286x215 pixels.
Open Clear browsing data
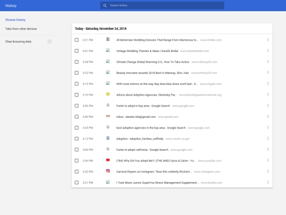pyautogui.click(x=18, y=41)
